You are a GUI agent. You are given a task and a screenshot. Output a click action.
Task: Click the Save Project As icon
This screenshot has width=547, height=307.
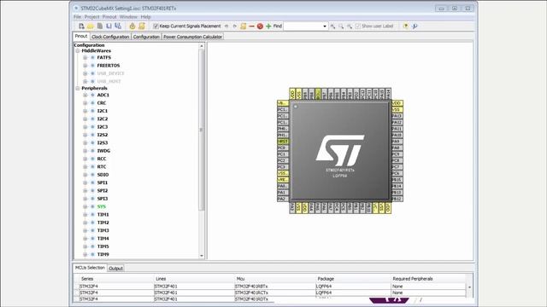[x=118, y=26]
